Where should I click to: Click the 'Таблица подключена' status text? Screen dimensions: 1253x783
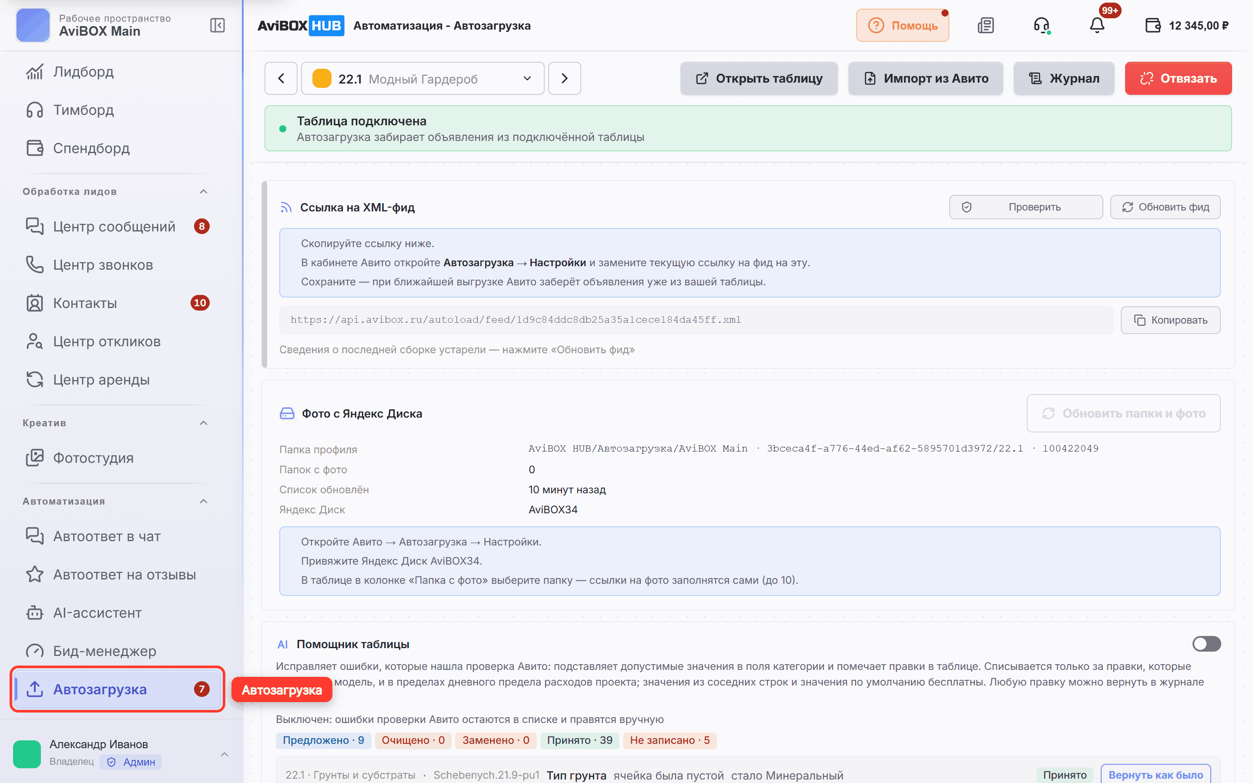362,120
